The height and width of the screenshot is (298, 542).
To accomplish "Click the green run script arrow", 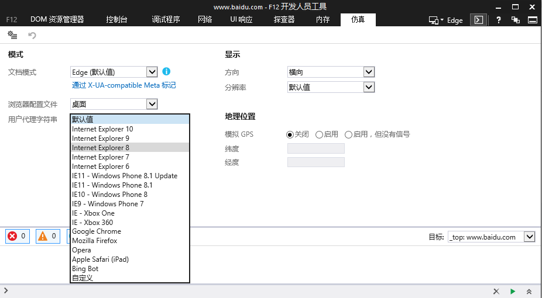I will 513,292.
